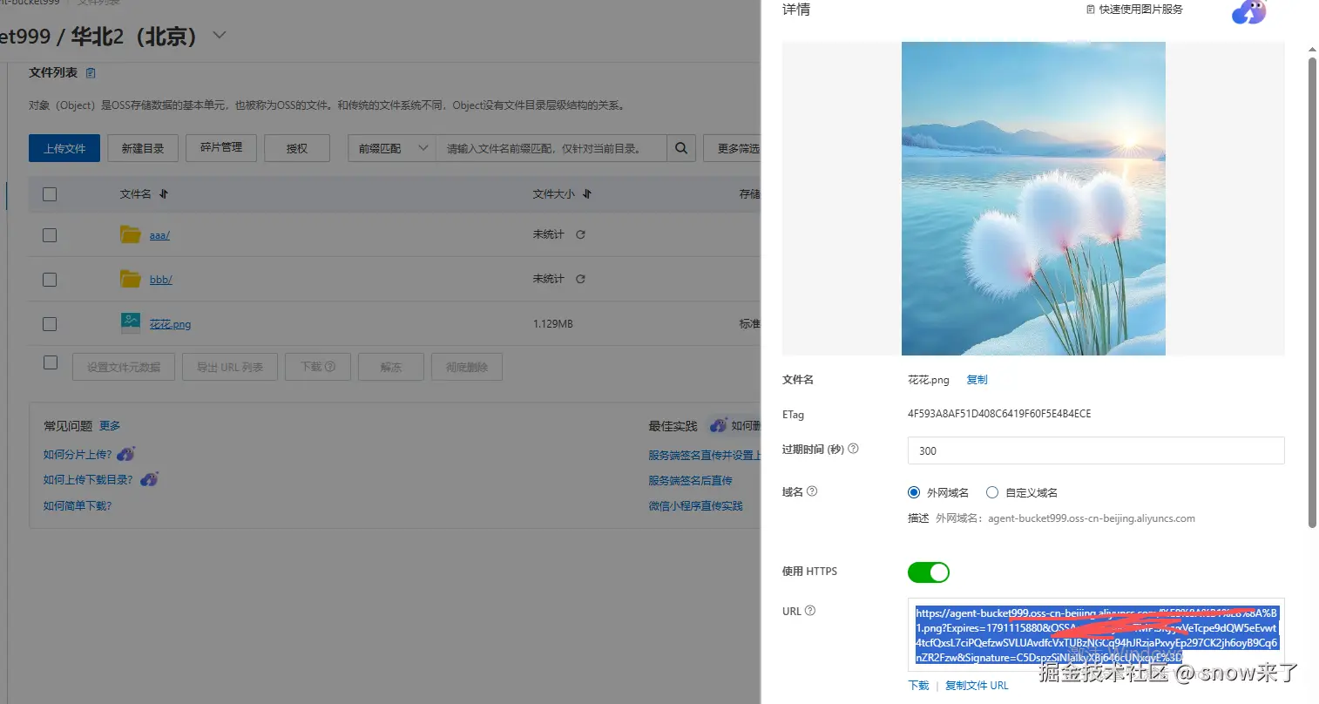1319x704 pixels.
Task: Open 碎片管理
Action: (221, 148)
